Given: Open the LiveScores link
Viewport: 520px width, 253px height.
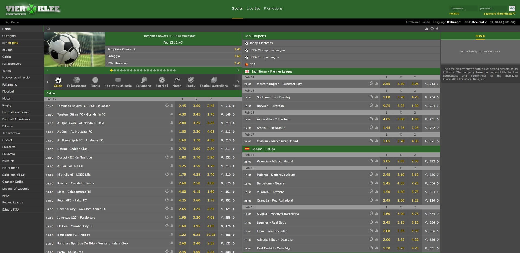Looking at the screenshot, I should (413, 22).
